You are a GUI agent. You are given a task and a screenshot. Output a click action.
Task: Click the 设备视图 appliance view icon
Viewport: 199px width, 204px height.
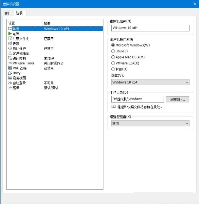[x=10, y=78]
